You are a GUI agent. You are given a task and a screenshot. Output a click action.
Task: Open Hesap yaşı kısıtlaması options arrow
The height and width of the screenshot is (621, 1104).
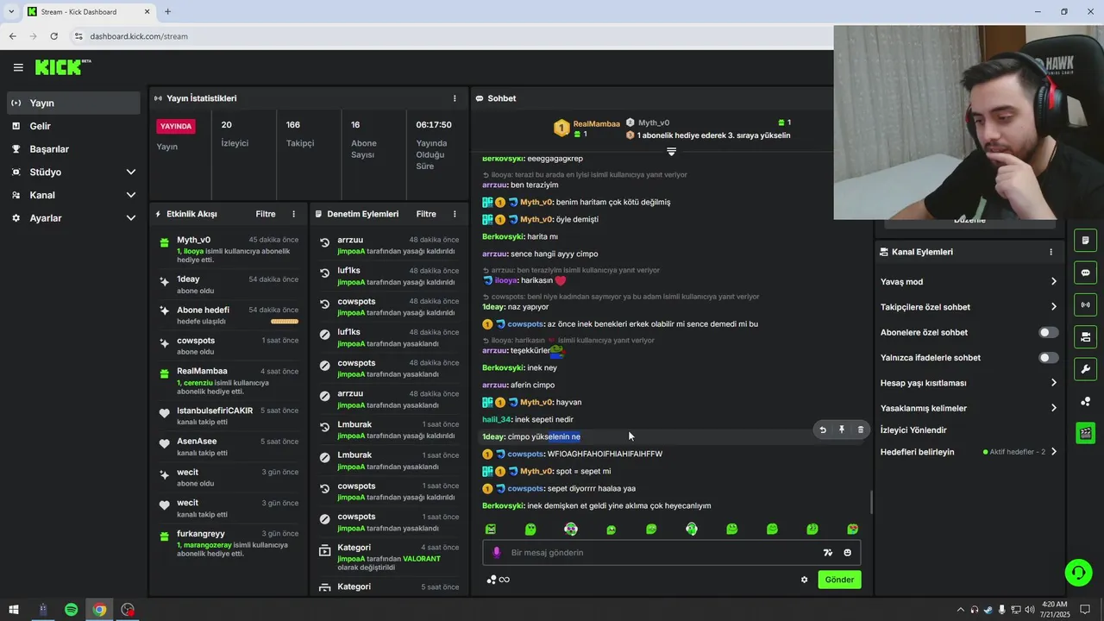coord(1053,383)
